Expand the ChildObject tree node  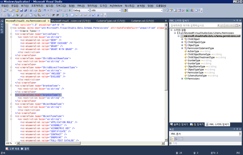pos(182,39)
